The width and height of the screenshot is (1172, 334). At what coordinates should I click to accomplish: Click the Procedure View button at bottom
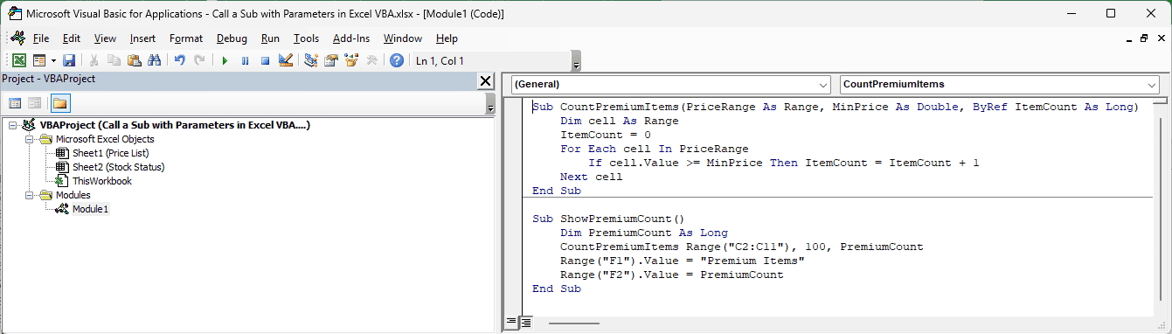pyautogui.click(x=512, y=324)
